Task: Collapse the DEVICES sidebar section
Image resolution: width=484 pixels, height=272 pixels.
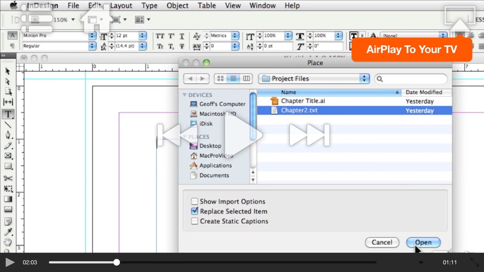Action: coord(185,95)
